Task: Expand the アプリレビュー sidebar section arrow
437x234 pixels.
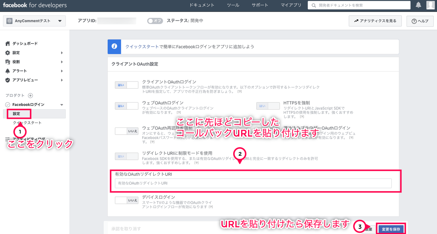Action: tap(62, 80)
